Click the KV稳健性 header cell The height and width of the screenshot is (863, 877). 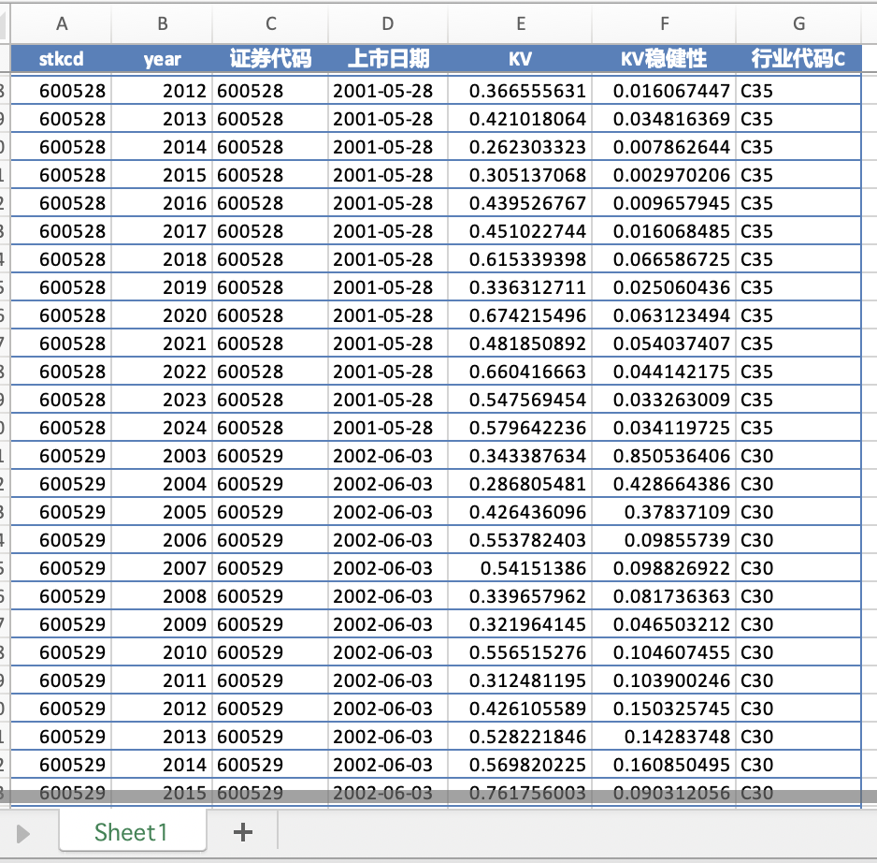665,59
